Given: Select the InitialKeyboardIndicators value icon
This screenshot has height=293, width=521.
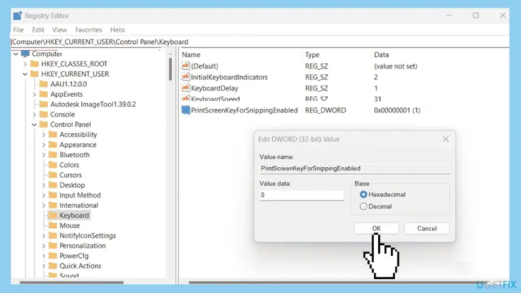Looking at the screenshot, I should coord(186,77).
